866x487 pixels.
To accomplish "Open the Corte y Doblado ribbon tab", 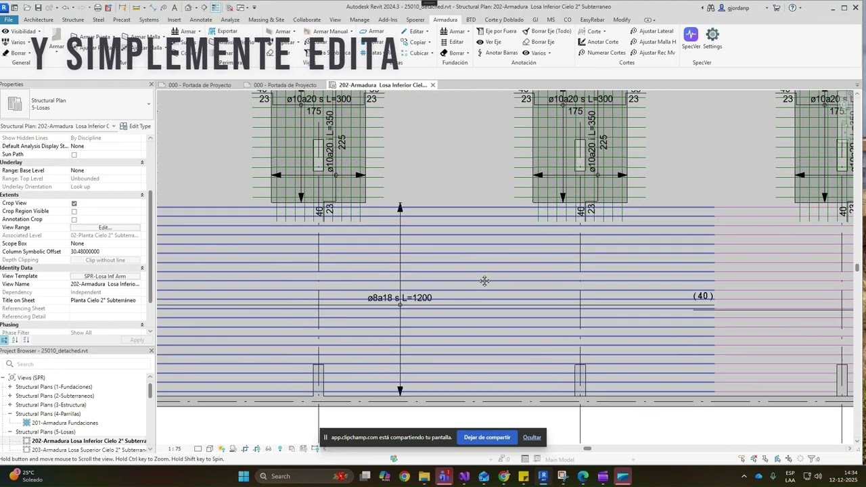I will click(503, 20).
